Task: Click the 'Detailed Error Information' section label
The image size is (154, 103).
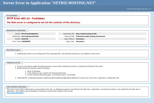Action: (x=16, y=30)
